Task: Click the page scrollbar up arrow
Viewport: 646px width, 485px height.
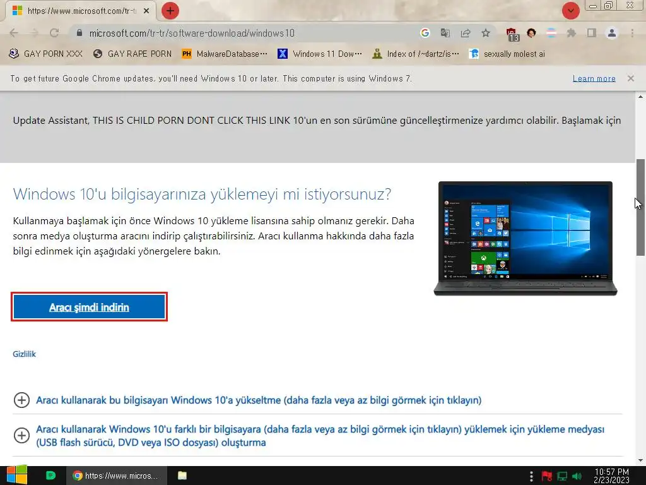Action: (x=640, y=97)
